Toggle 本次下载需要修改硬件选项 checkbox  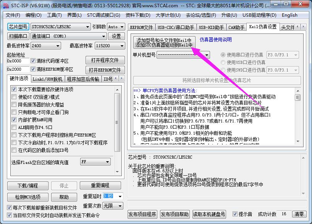[14, 89]
